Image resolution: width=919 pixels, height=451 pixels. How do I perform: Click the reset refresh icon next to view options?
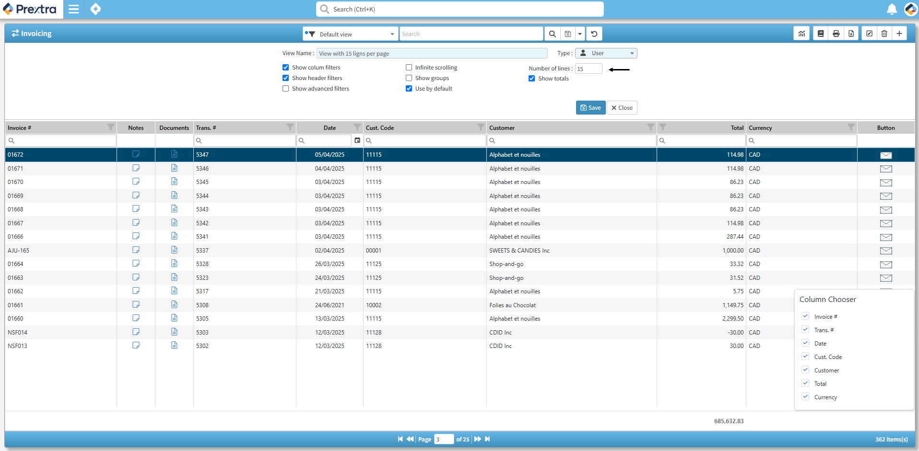pos(594,34)
